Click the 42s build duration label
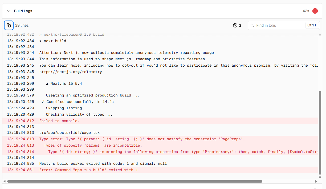This screenshot has width=326, height=189. click(x=306, y=11)
